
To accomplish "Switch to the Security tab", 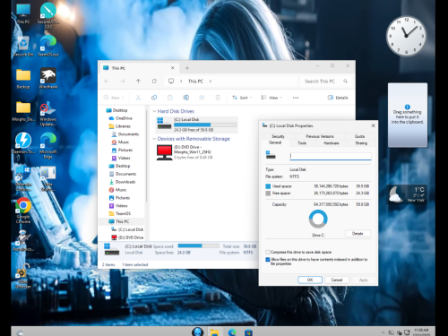I will coord(278,136).
